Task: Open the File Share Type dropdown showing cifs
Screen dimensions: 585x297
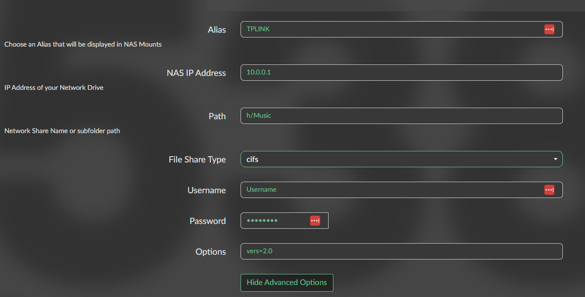Action: [x=394, y=159]
